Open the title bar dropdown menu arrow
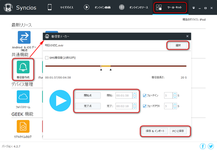Screen dimensions: 217x151 pos(194,8)
